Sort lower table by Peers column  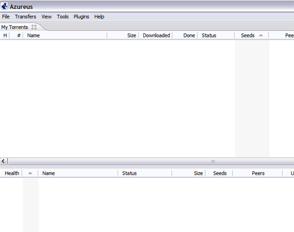(x=258, y=173)
